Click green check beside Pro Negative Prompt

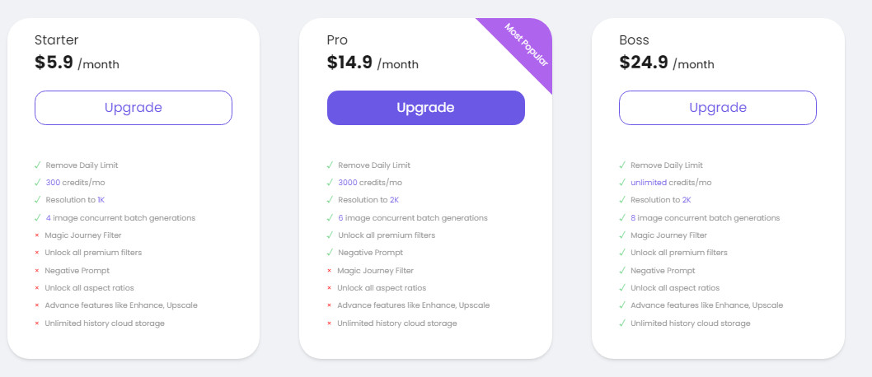tap(330, 253)
